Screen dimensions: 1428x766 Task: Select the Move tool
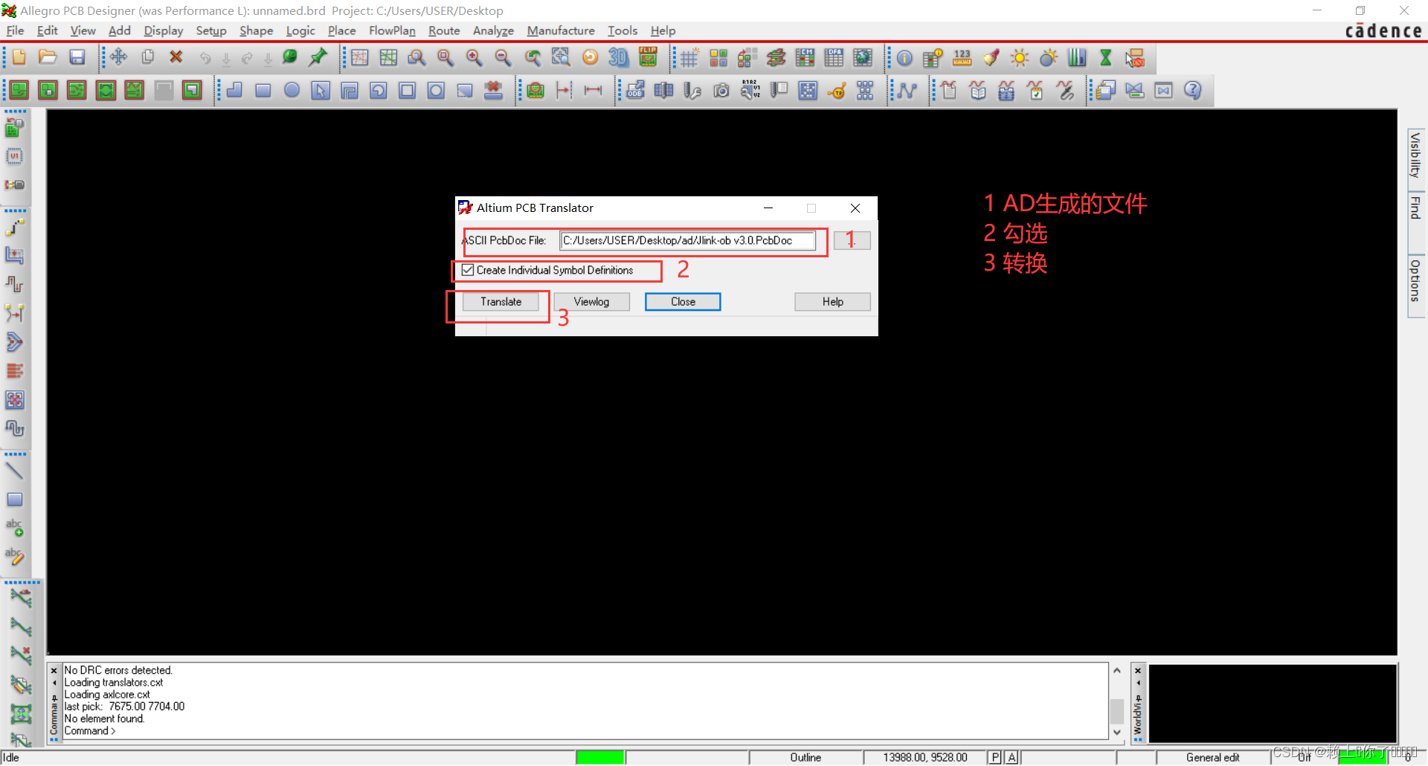tap(119, 57)
